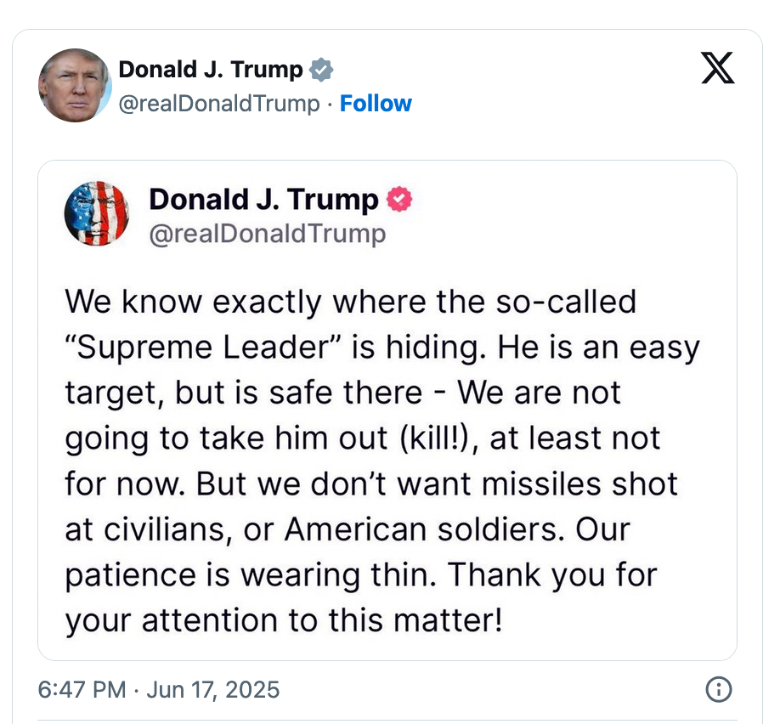Open the tweet author's round profile photo

75,85
